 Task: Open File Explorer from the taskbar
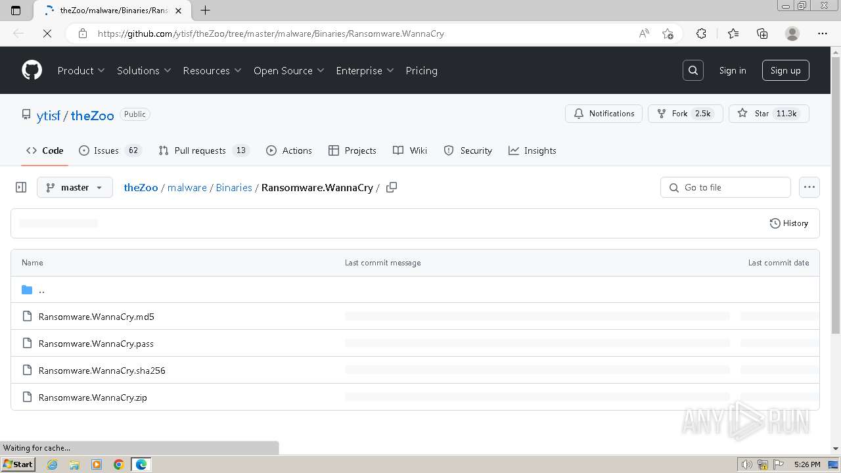[74, 464]
